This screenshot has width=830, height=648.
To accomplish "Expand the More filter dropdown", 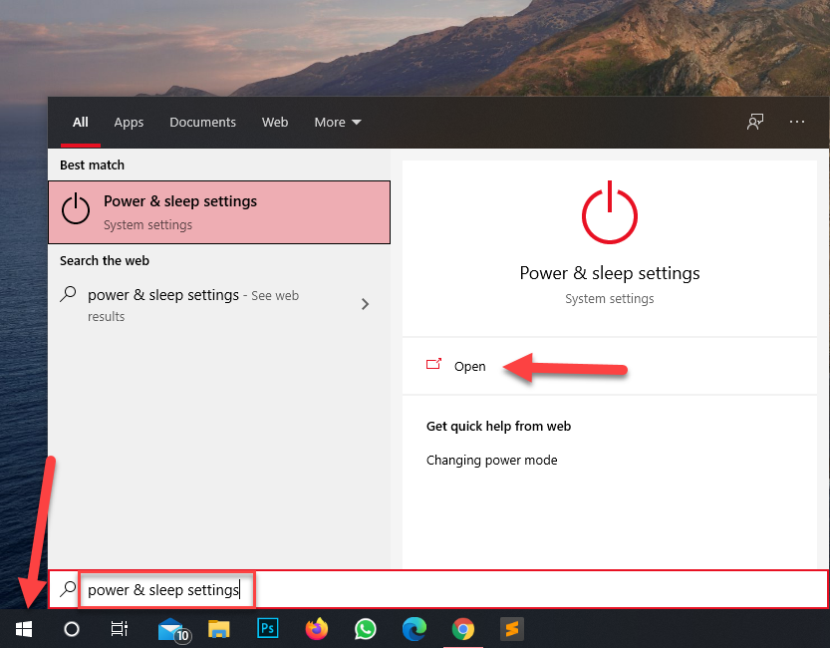I will (338, 123).
